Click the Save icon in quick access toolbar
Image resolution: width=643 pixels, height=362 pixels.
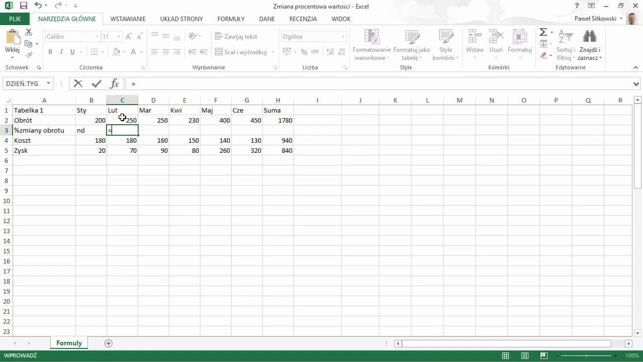point(23,6)
